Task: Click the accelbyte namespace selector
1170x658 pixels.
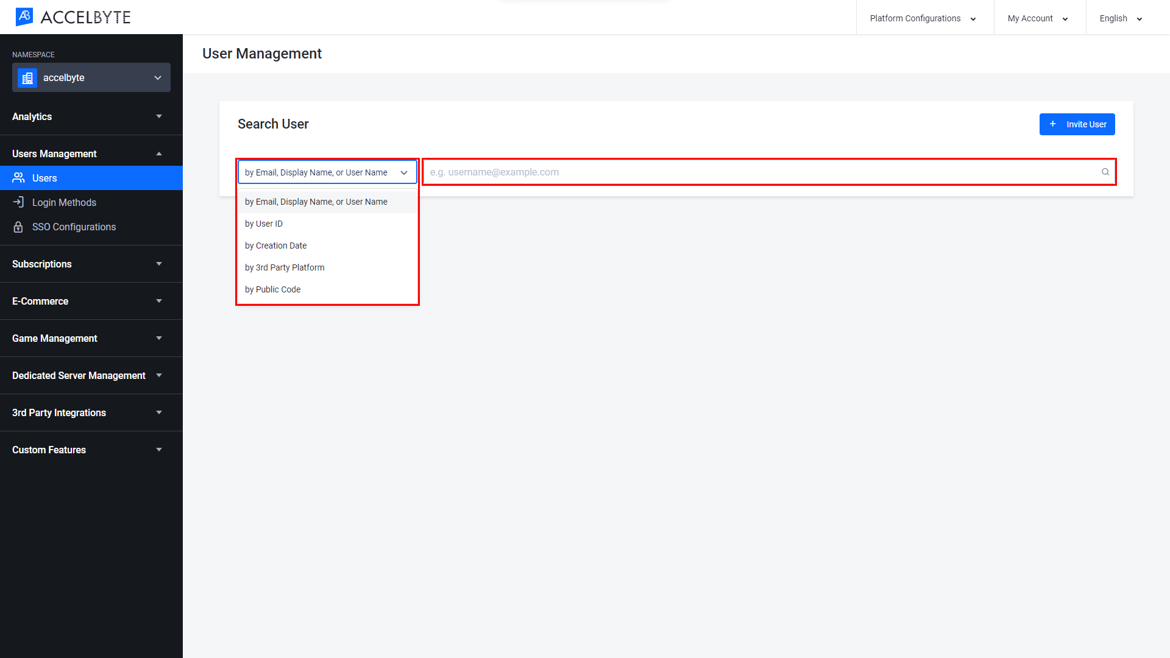Action: pyautogui.click(x=91, y=78)
